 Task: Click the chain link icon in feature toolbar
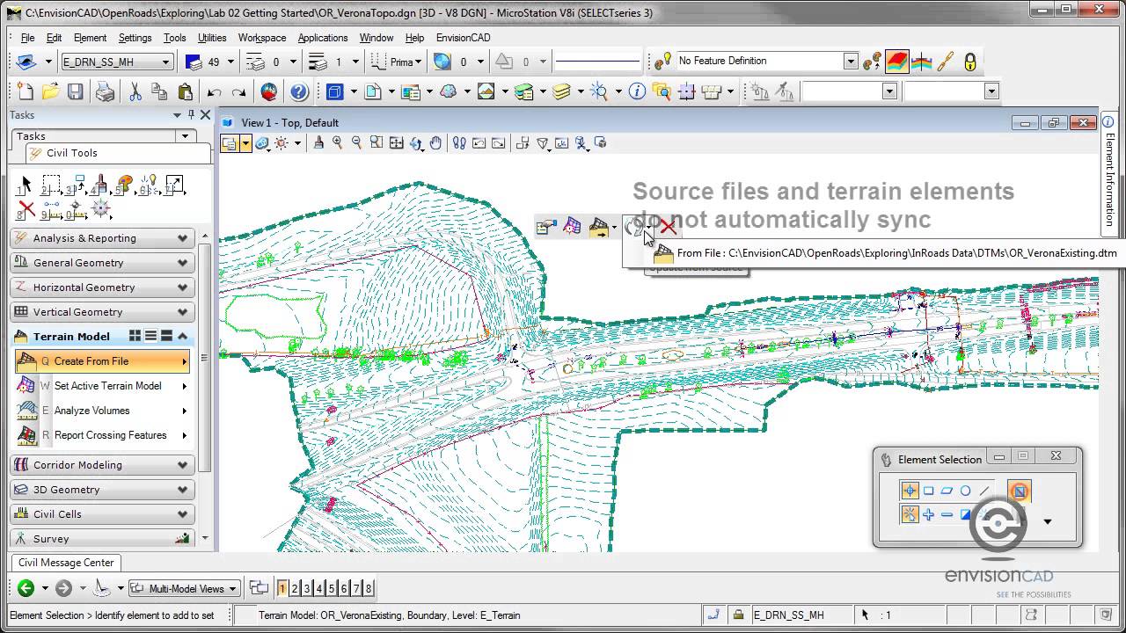tap(945, 62)
